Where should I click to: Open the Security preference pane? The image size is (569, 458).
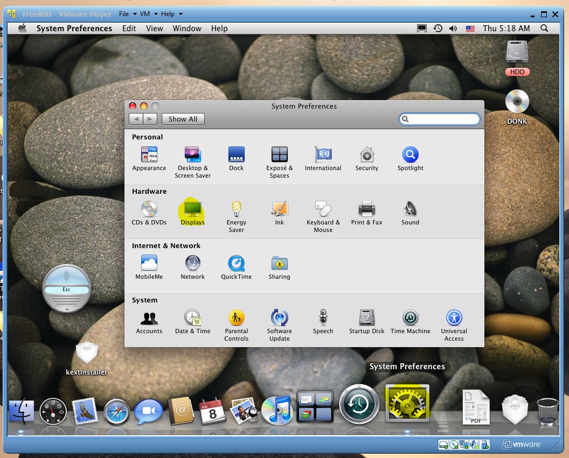tap(367, 158)
